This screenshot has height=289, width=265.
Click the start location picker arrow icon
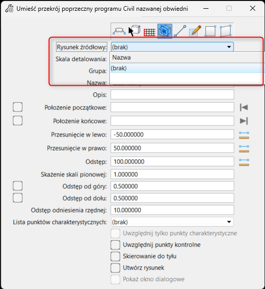[x=244, y=107]
